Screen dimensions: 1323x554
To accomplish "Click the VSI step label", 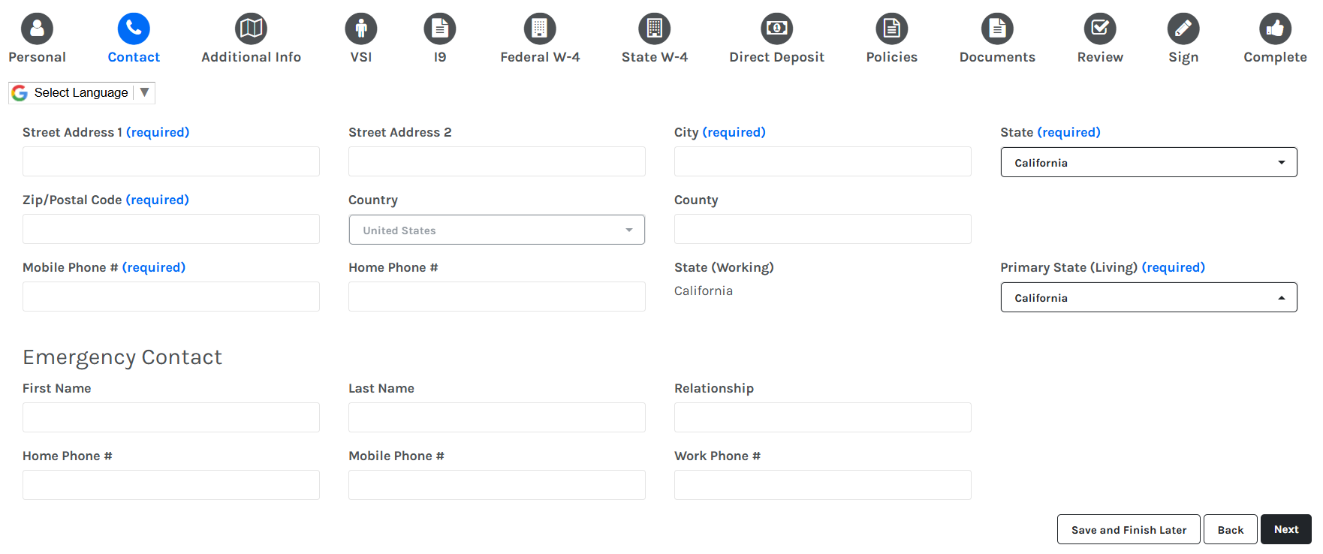I will click(361, 57).
